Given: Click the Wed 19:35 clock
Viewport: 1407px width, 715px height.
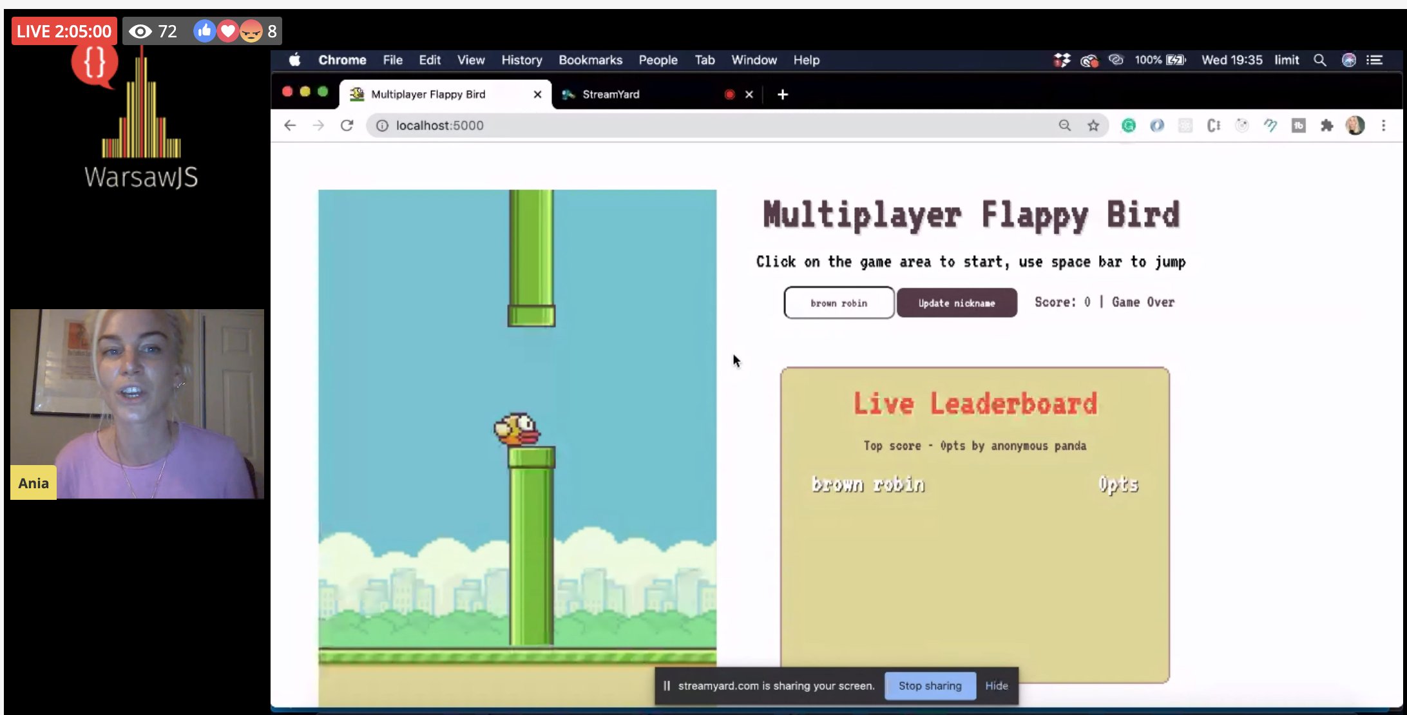Looking at the screenshot, I should coord(1232,60).
